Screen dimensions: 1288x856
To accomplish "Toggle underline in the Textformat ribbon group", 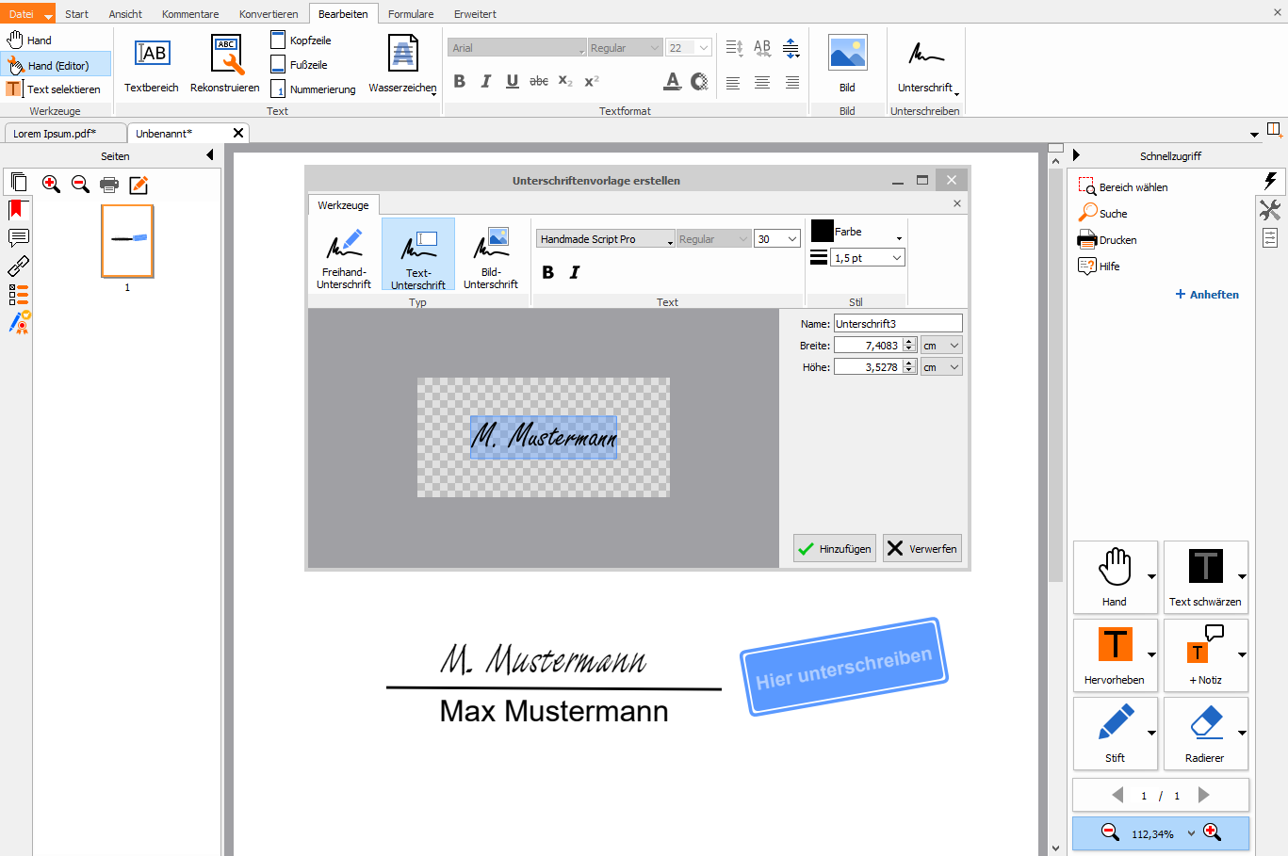I will 513,82.
